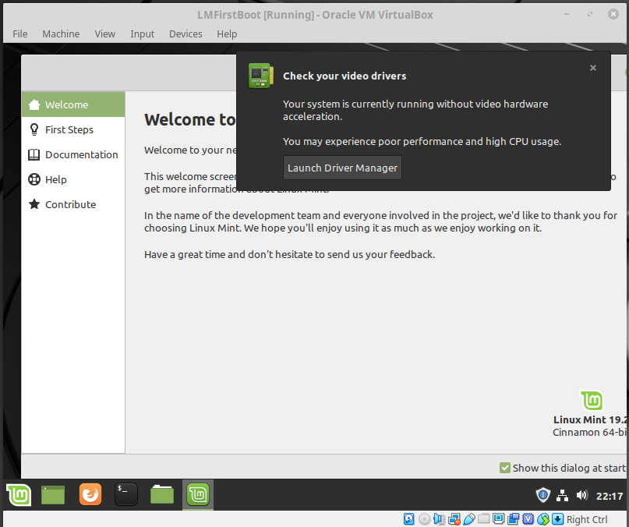Click the panel clock showing 22:17

pyautogui.click(x=610, y=496)
